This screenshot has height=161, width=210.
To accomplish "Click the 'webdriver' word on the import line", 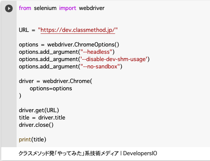I will pyautogui.click(x=92, y=8).
